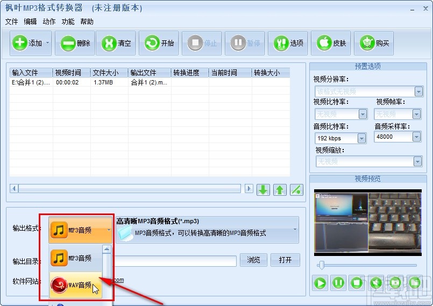Click the Delete (删除) toolbar button
This screenshot has width=433, height=306.
tap(75, 43)
